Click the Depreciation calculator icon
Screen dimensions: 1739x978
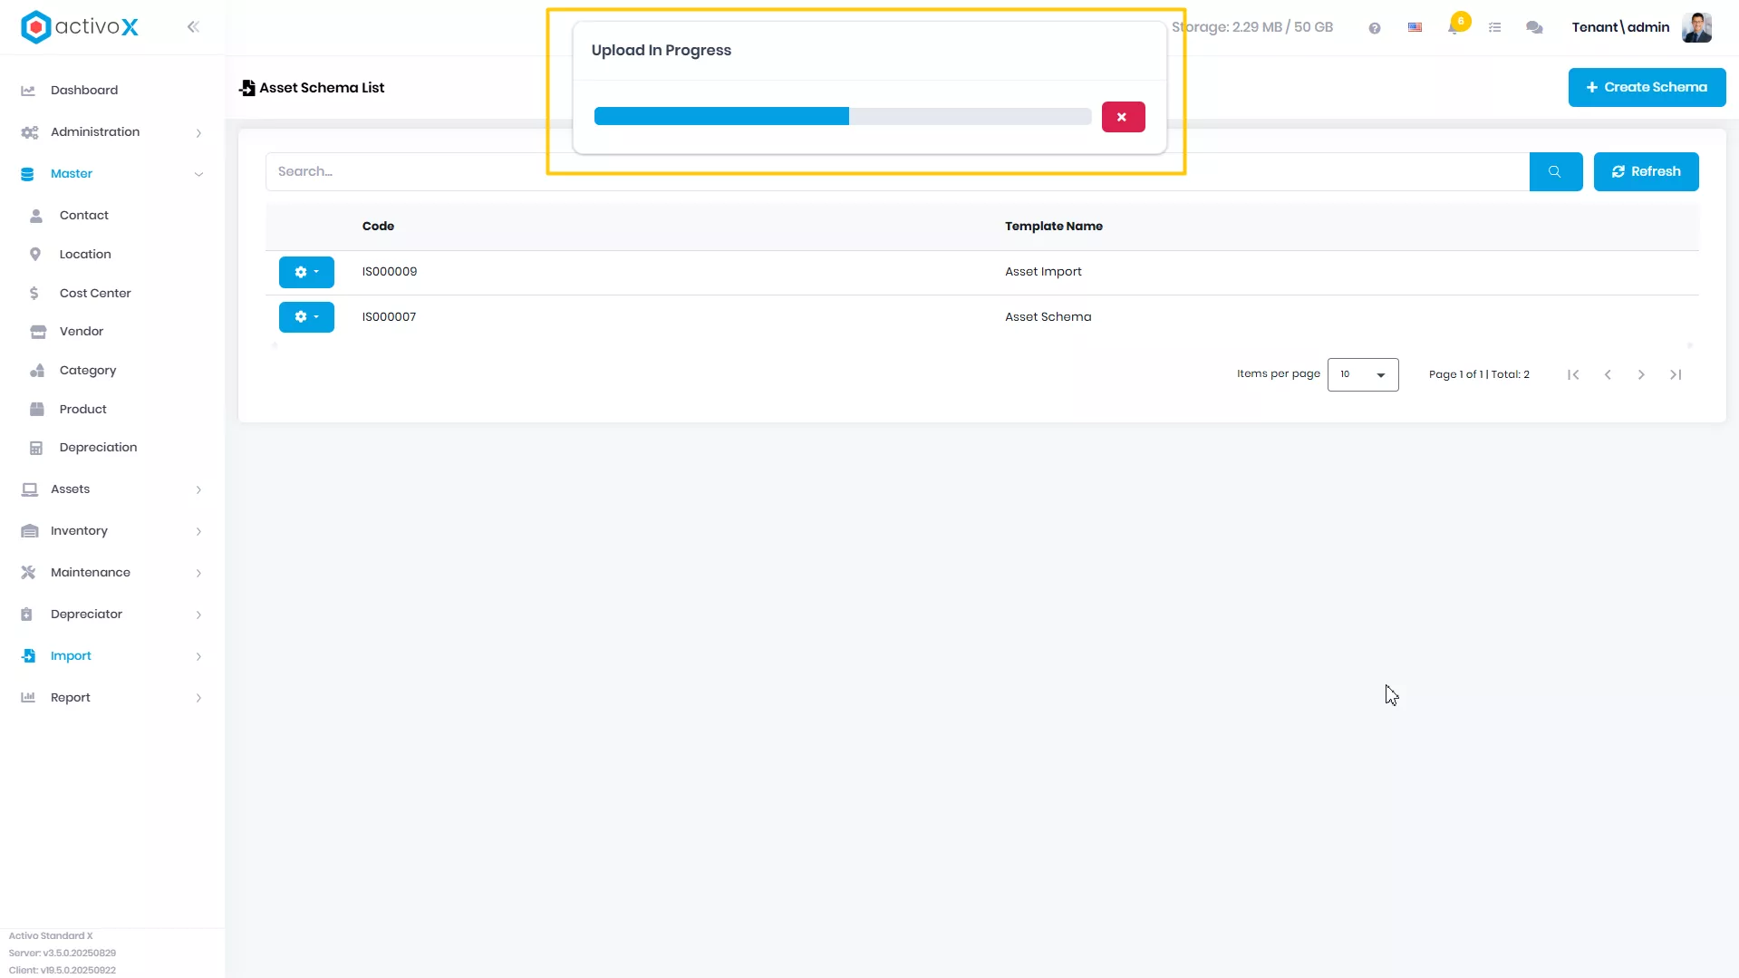point(36,448)
